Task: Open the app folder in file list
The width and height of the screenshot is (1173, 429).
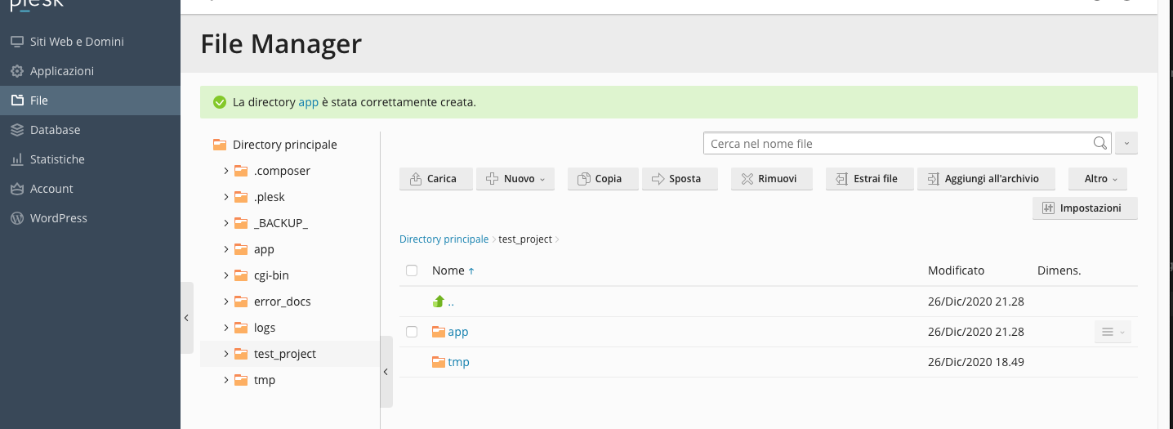Action: pos(457,332)
